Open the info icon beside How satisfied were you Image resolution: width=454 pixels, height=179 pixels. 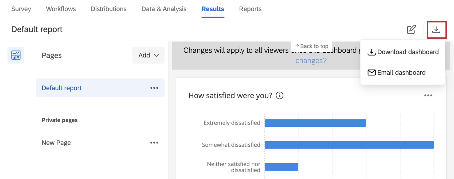pyautogui.click(x=280, y=95)
